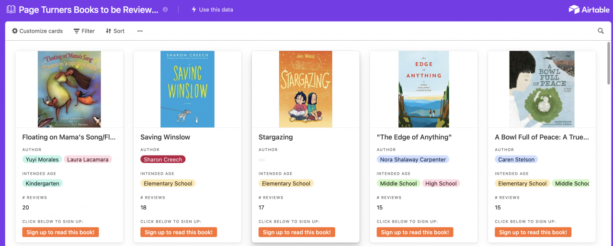Click the review count 20

pyautogui.click(x=26, y=208)
